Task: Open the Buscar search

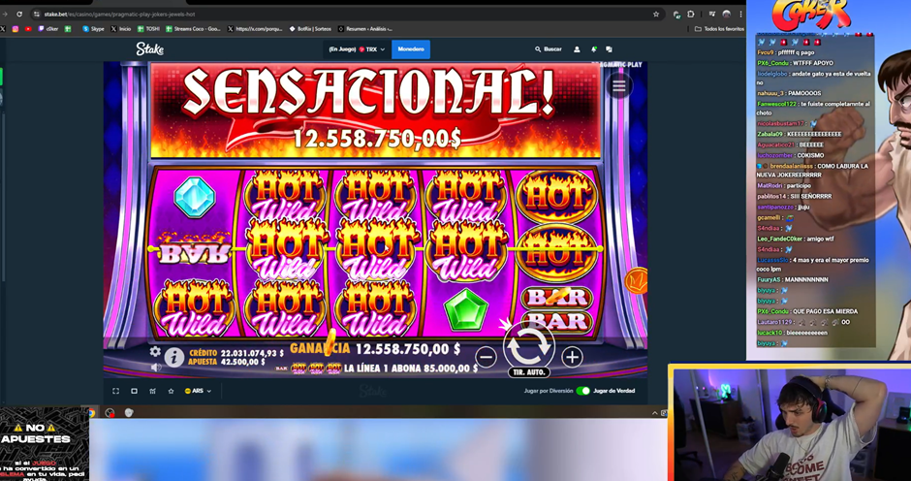Action: (549, 49)
